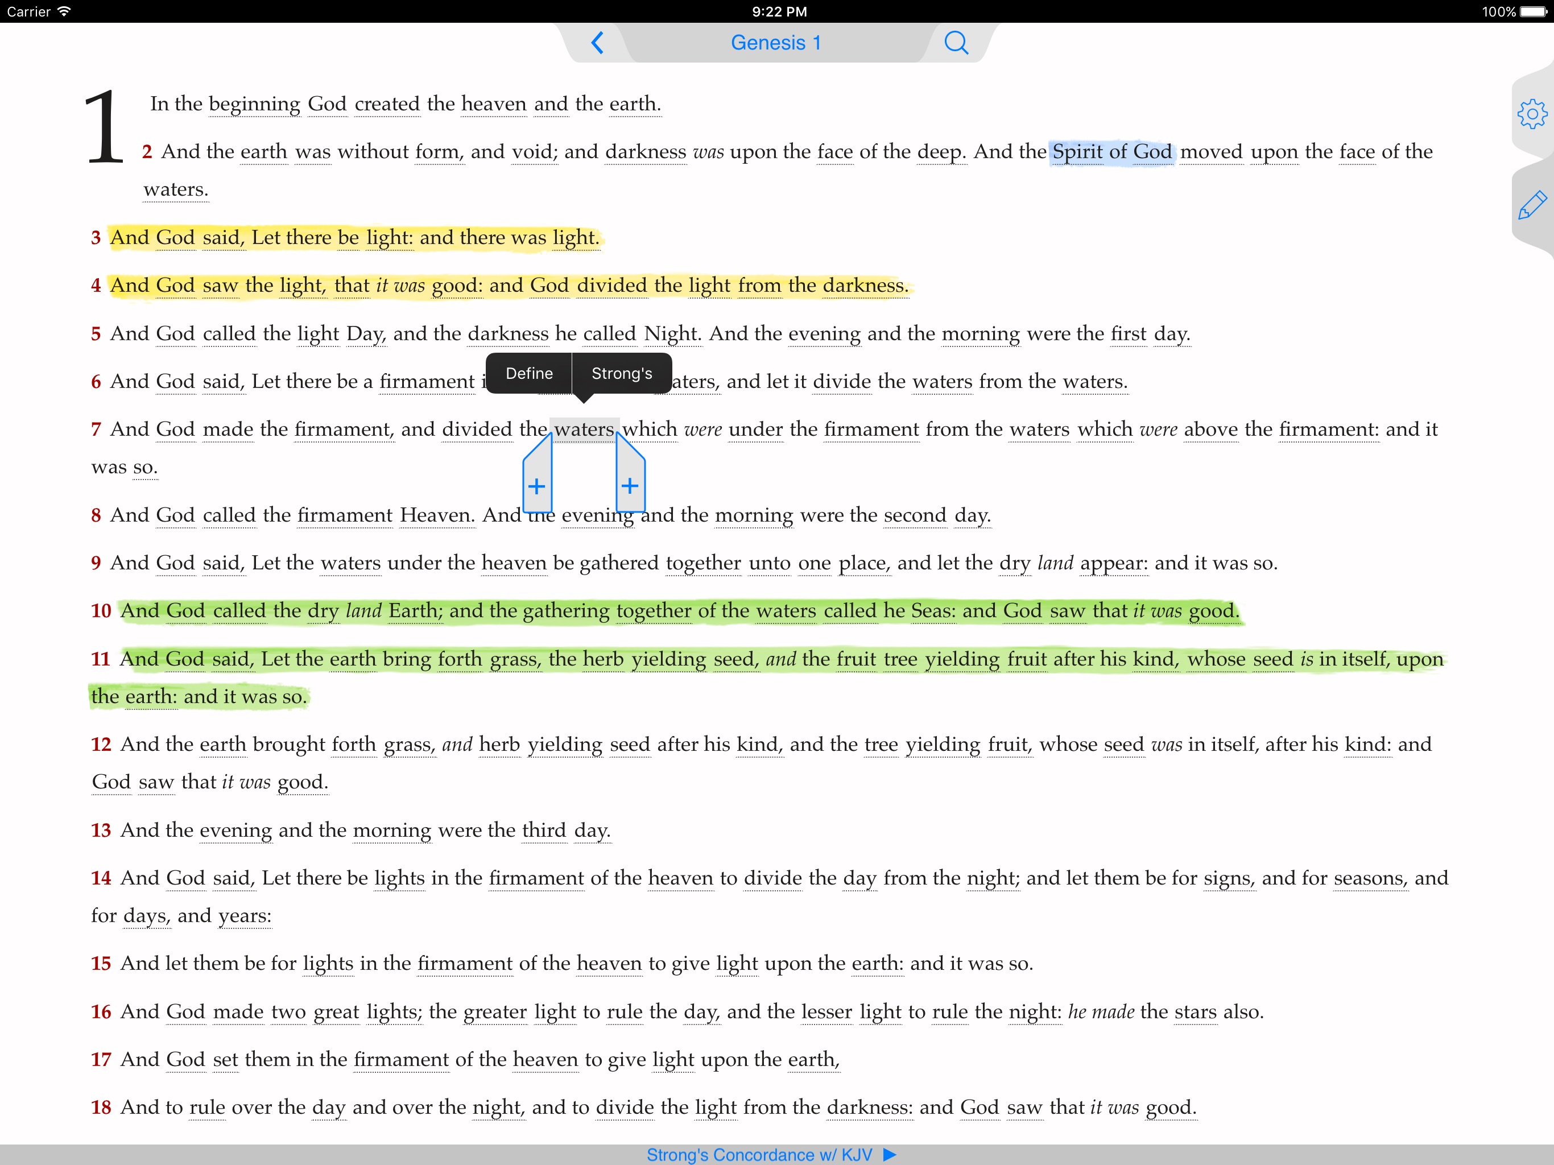Tap the left selection handle plus
1554x1165 pixels.
coord(537,486)
